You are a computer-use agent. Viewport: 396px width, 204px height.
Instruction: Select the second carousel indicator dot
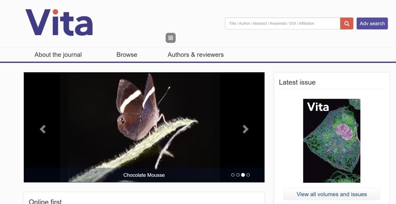click(x=238, y=175)
